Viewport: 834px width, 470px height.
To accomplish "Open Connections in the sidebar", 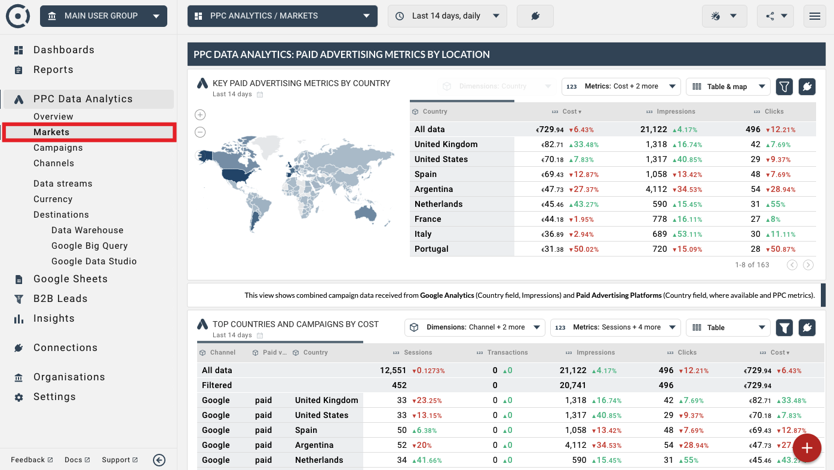I will click(65, 348).
